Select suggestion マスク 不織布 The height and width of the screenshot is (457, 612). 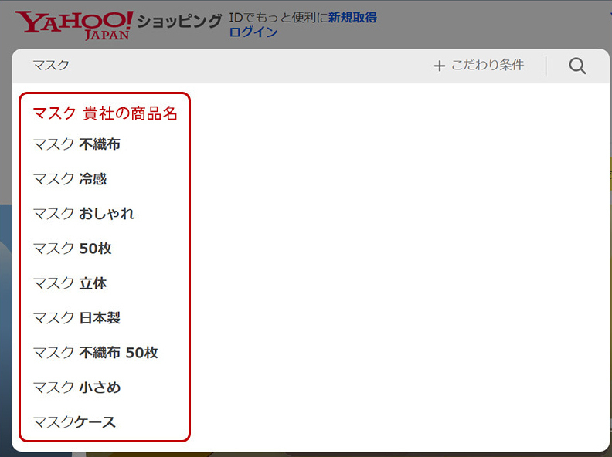[x=76, y=144]
